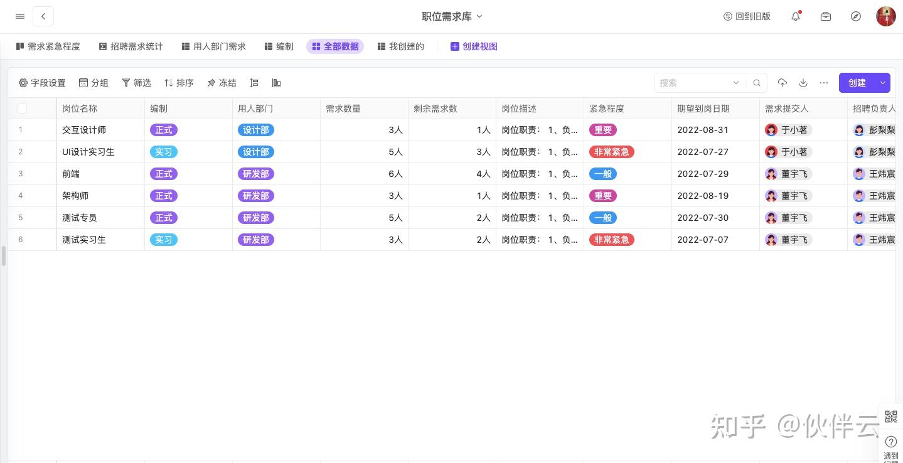Image resolution: width=903 pixels, height=463 pixels.
Task: Click into the 搜索 input field
Action: coord(693,83)
